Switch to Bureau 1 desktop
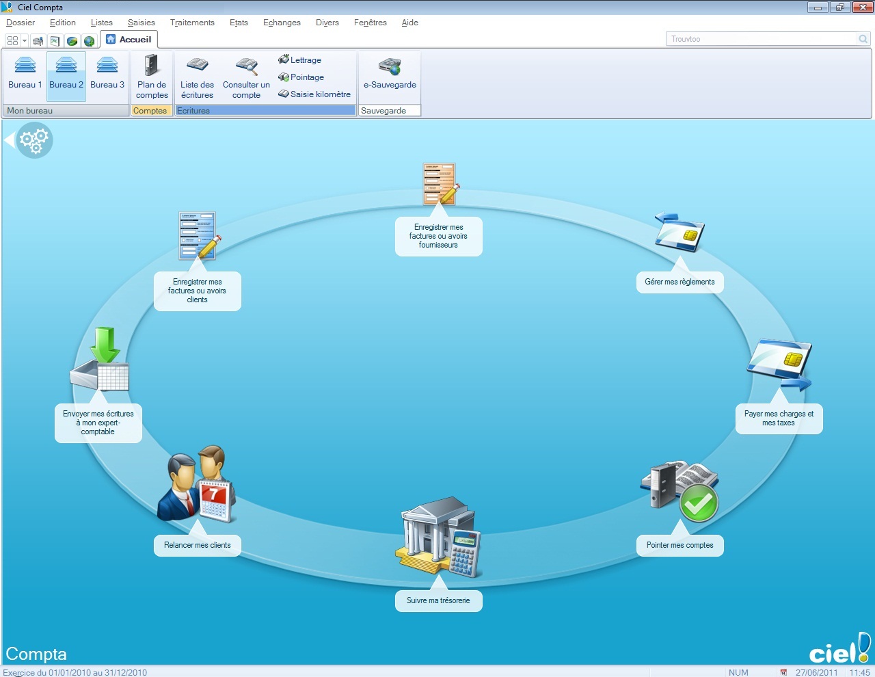The height and width of the screenshot is (677, 875). point(25,72)
